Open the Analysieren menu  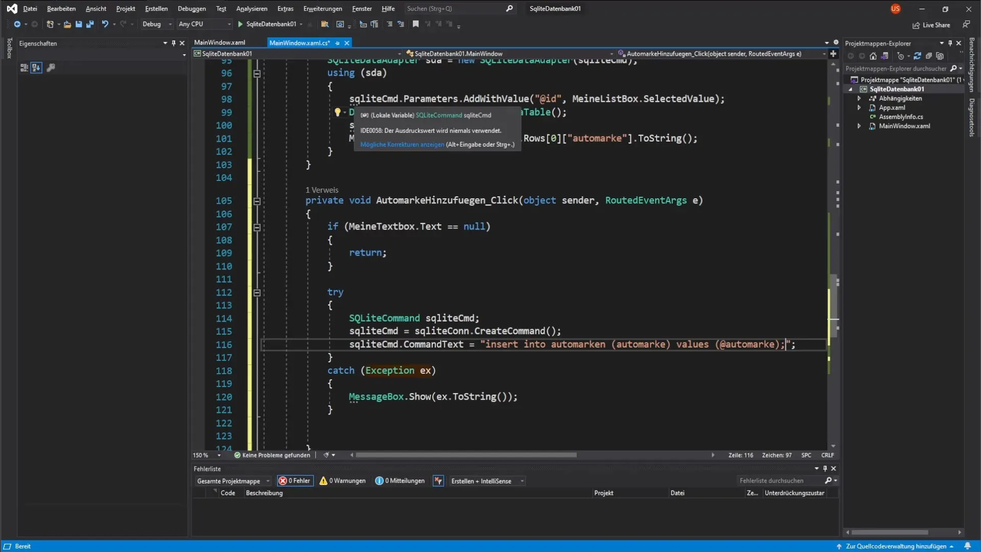tap(251, 9)
